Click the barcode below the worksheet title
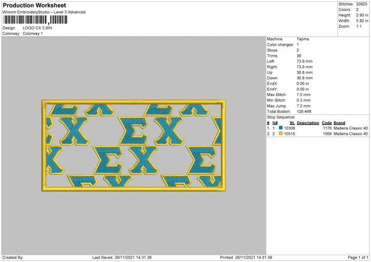The image size is (371, 262). 35,20
